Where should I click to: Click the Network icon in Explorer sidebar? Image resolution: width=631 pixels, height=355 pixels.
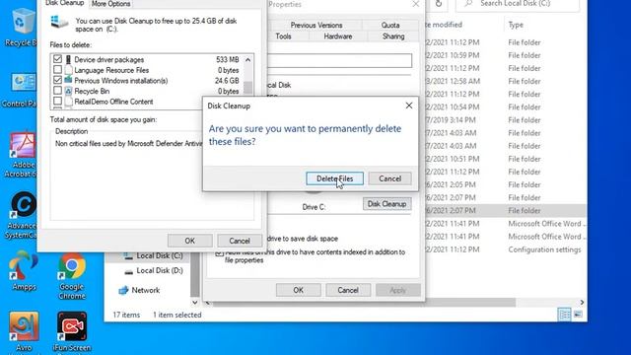click(x=123, y=290)
